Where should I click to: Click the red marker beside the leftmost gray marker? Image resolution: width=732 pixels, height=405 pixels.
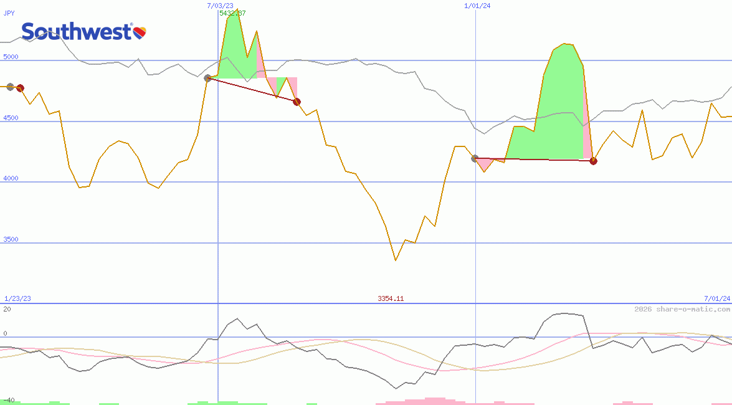tap(20, 88)
